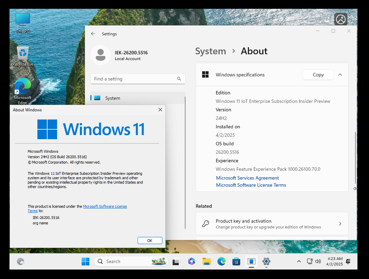Click System in the breadcrumb heading

211,51
